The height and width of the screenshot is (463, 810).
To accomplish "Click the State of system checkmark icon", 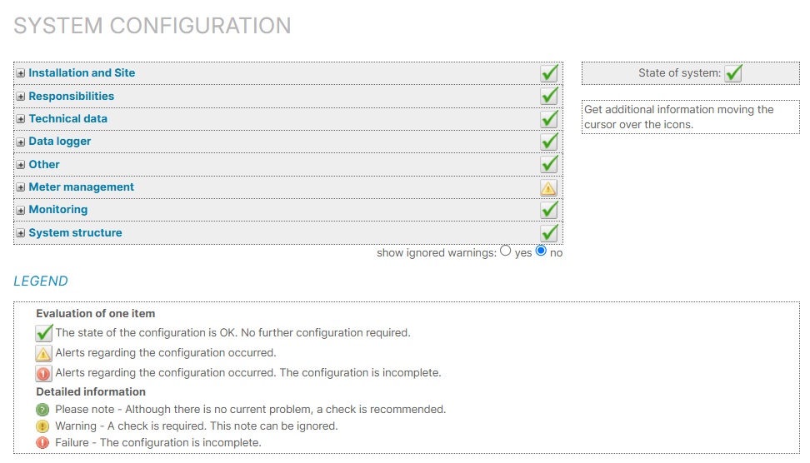I will tap(732, 73).
